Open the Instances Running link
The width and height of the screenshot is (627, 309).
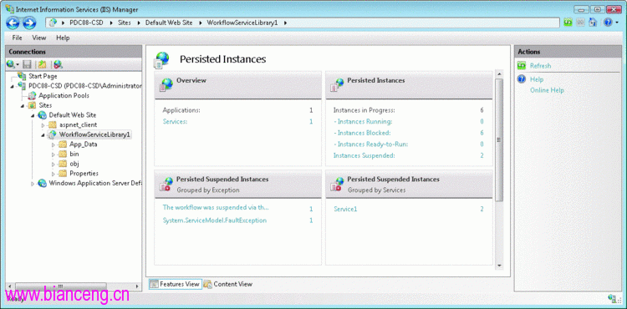(x=363, y=122)
